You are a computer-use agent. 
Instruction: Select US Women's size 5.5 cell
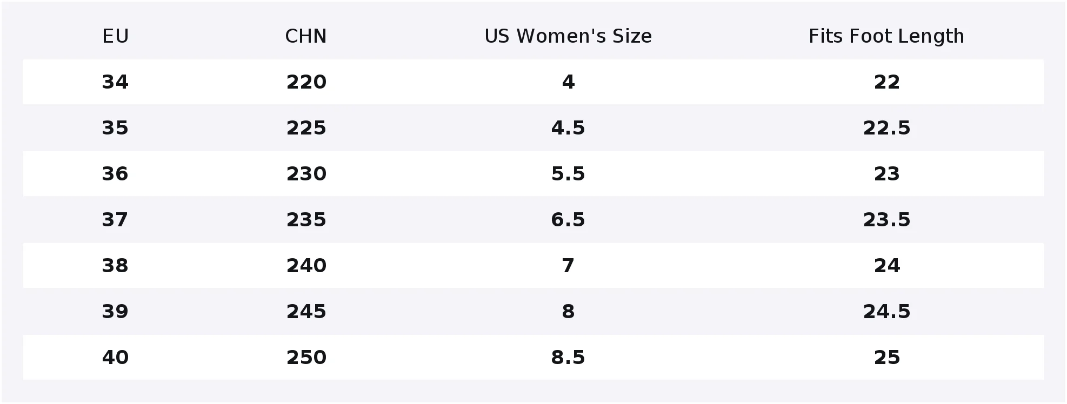click(568, 174)
